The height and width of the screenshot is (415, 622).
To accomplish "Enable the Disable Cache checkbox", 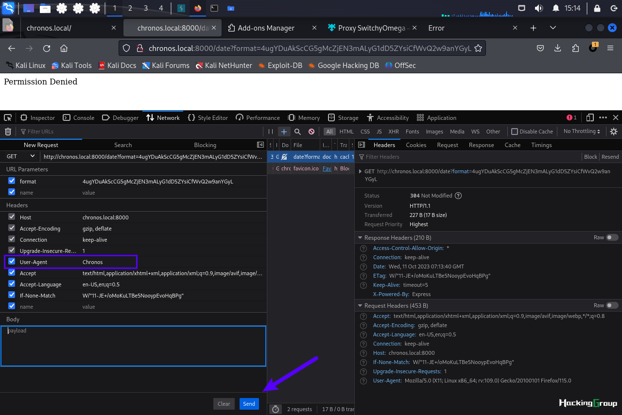I will pyautogui.click(x=515, y=132).
